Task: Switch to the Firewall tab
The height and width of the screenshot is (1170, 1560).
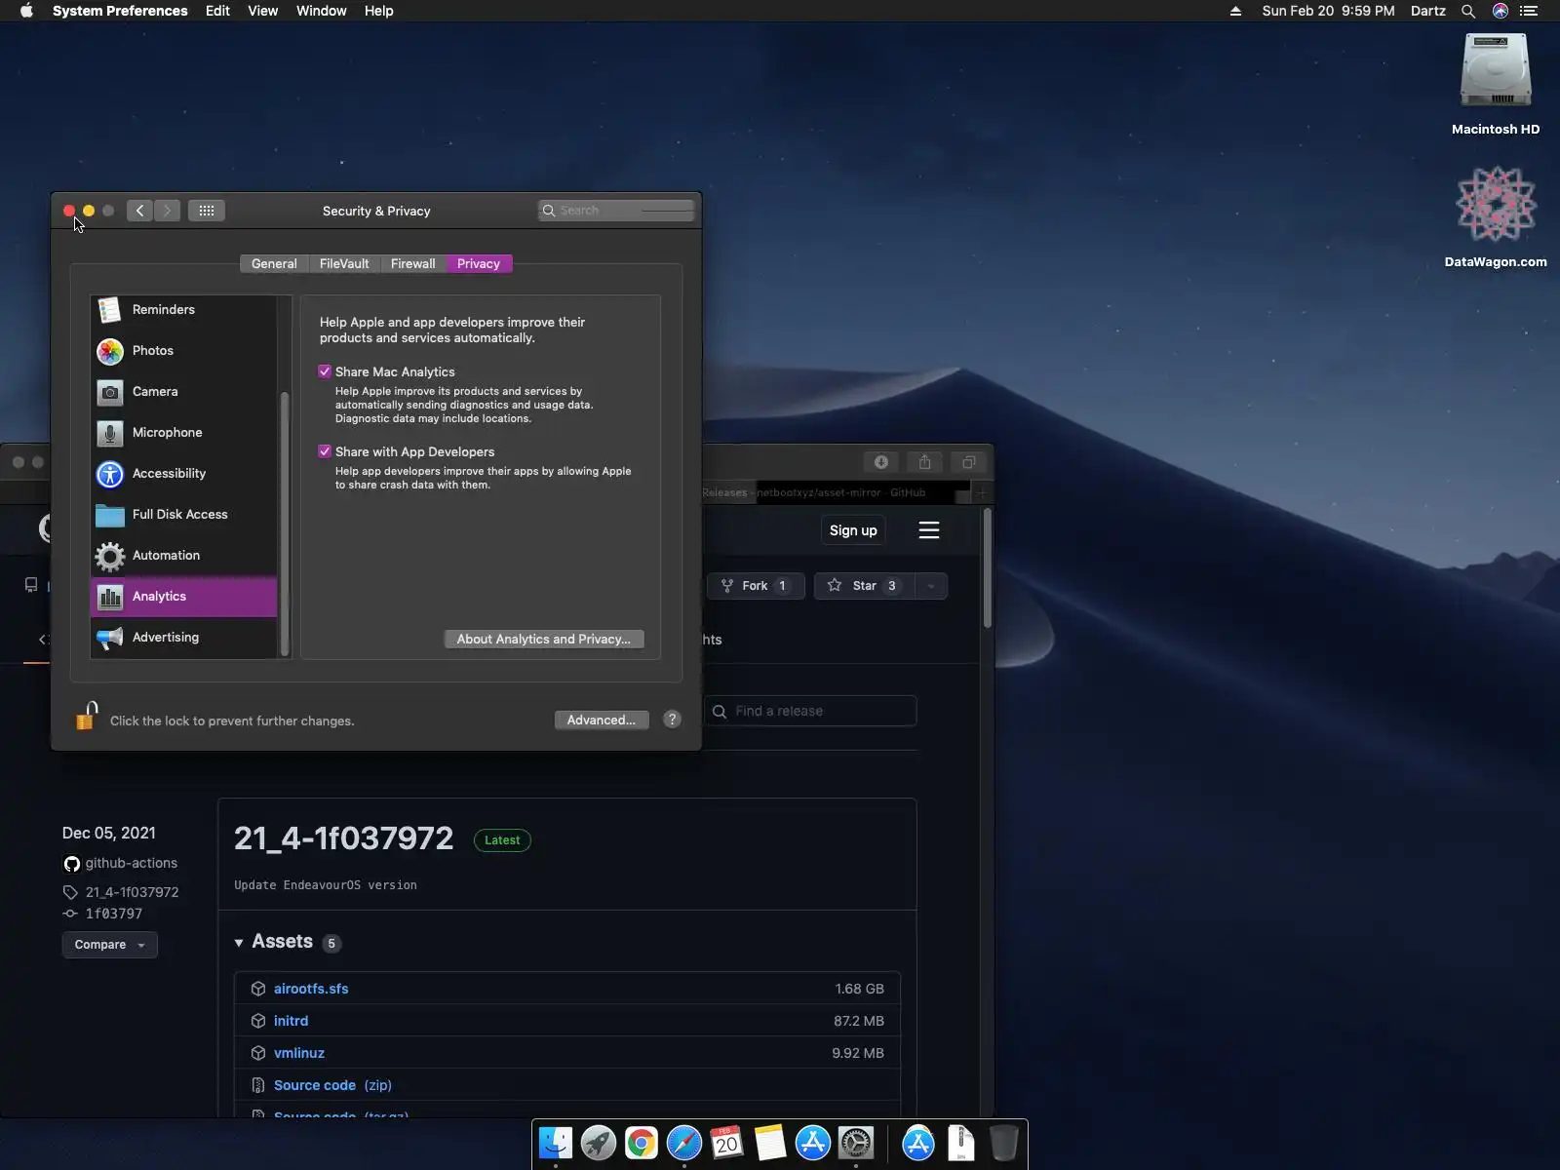Action: point(413,264)
